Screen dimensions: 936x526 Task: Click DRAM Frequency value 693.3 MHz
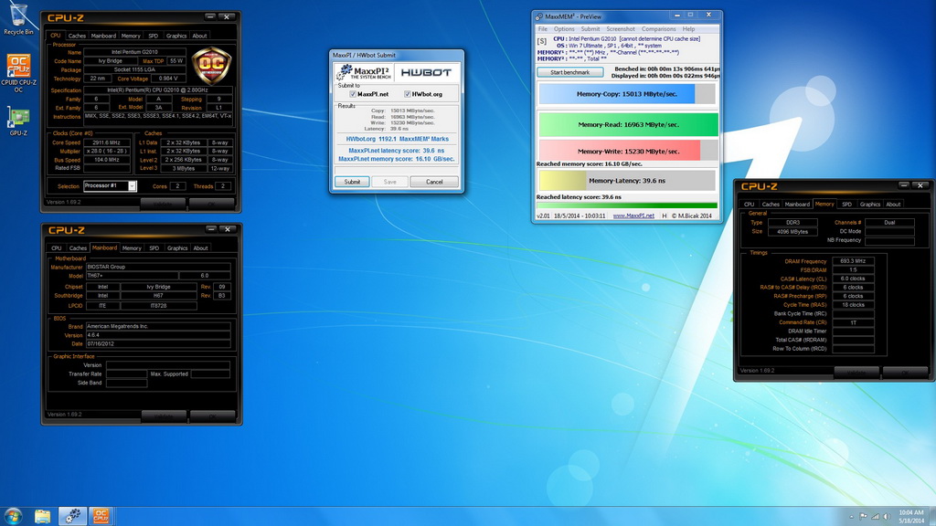(x=853, y=261)
